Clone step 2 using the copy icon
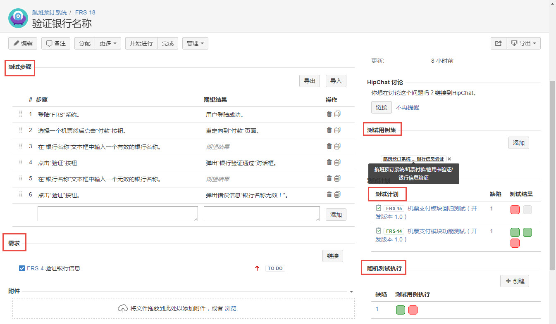 click(337, 130)
